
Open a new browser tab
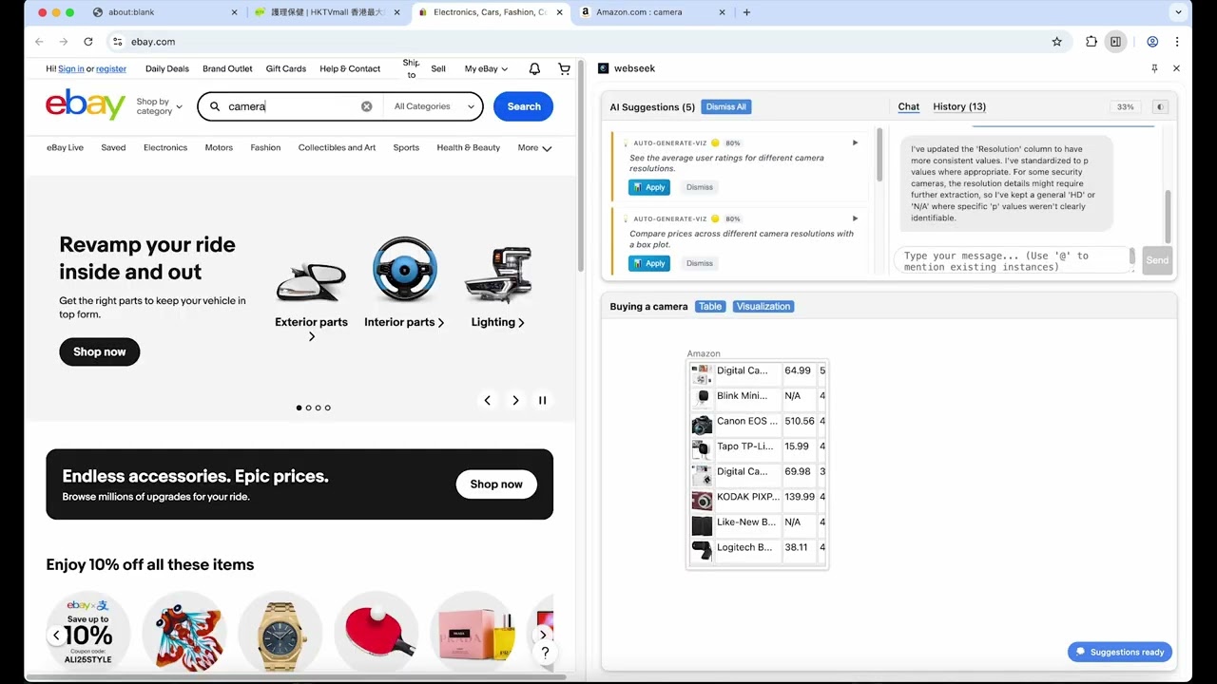746,12
